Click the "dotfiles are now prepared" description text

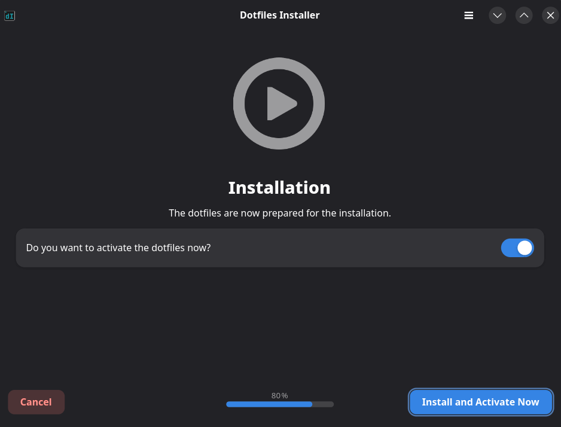[x=279, y=213]
